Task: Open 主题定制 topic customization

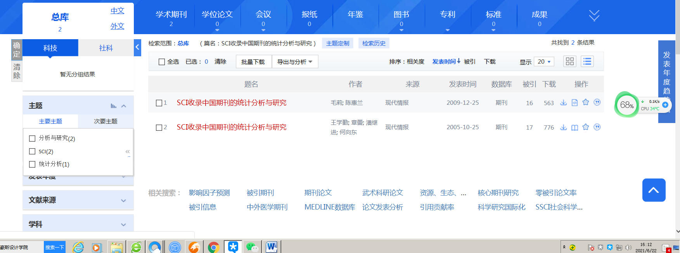Action: click(337, 43)
